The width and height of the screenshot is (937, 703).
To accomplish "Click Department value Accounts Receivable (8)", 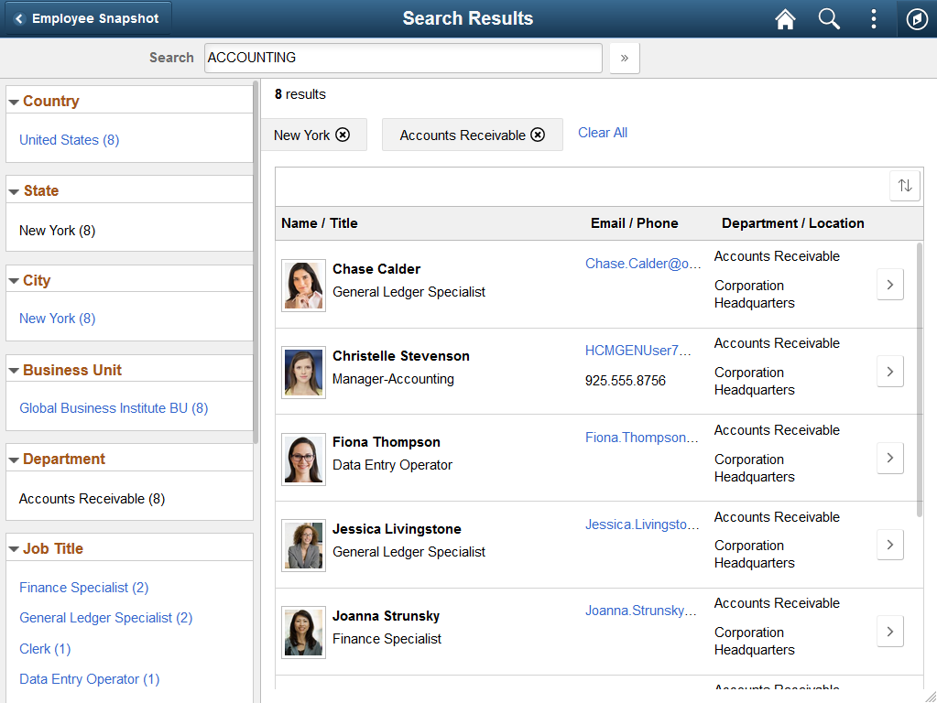I will tap(92, 499).
